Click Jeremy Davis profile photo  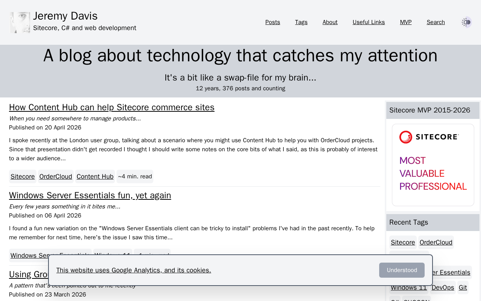coord(20,23)
